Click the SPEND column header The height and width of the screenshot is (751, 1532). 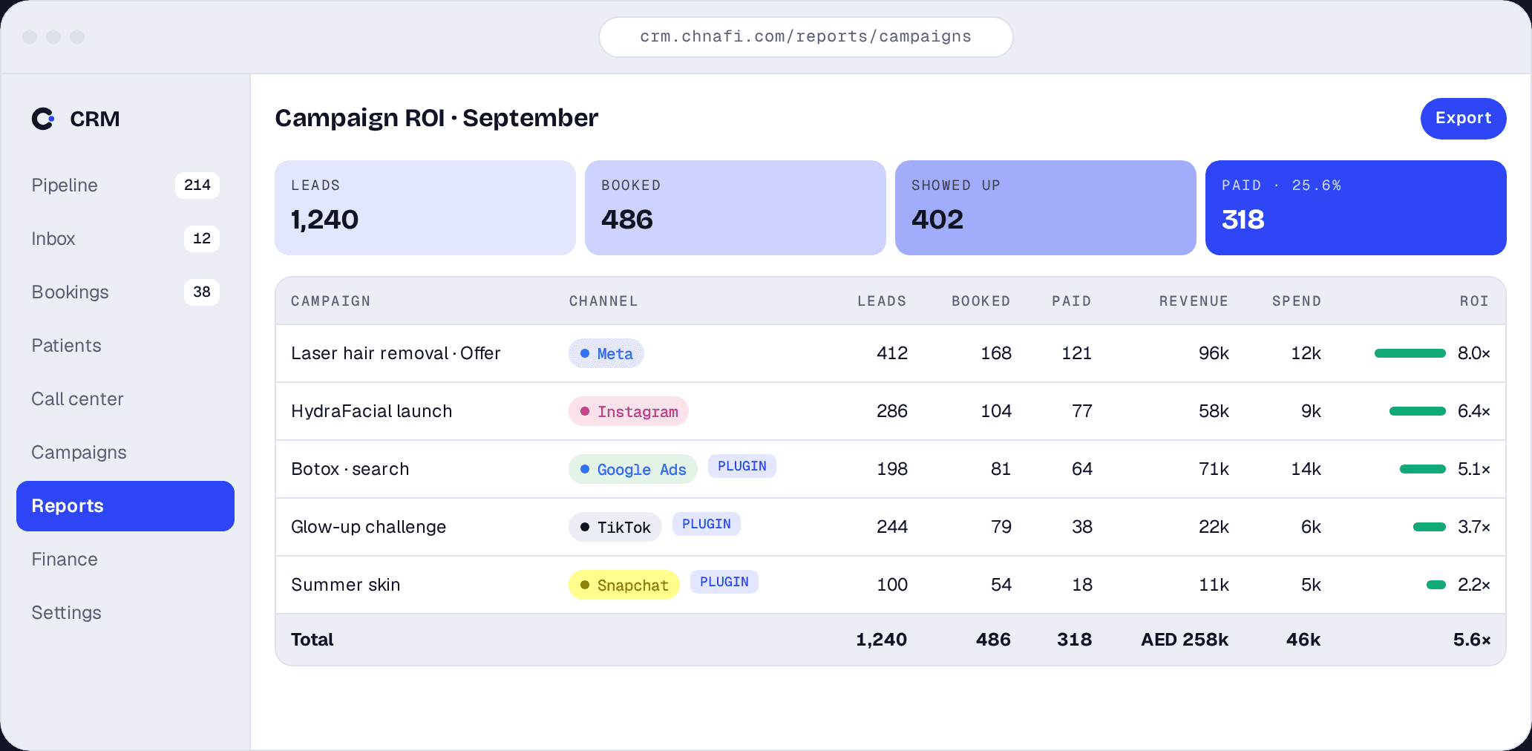(x=1297, y=301)
